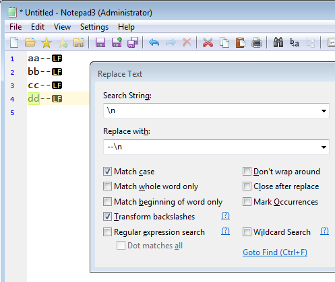Enable Wildcard Search checkbox
This screenshot has height=282, width=335.
[247, 232]
